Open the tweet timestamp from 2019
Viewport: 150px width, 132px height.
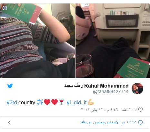[x=99, y=109]
